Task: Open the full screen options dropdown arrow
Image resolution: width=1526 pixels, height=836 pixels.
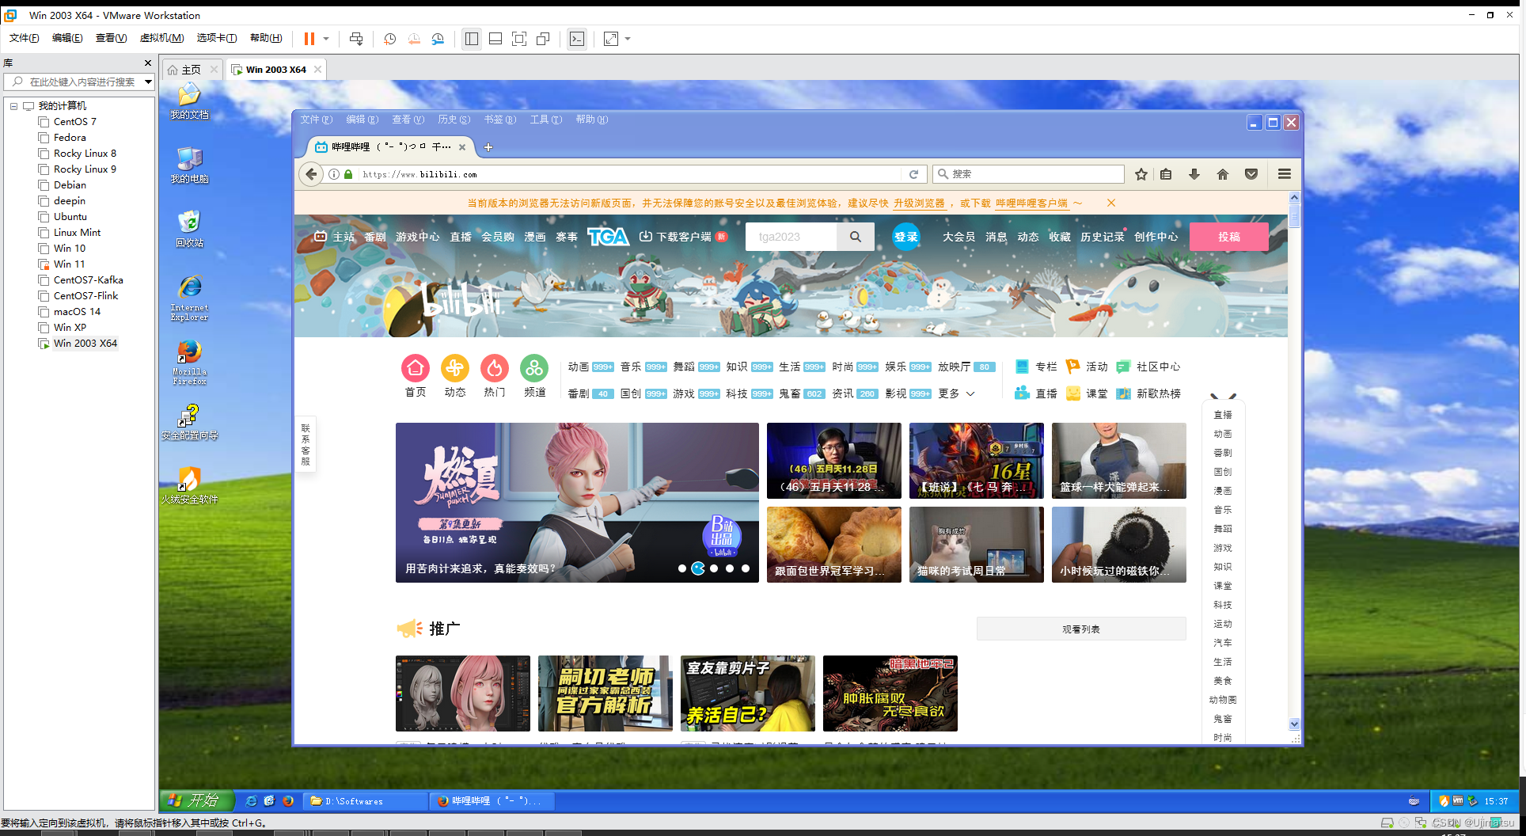Action: pos(628,39)
